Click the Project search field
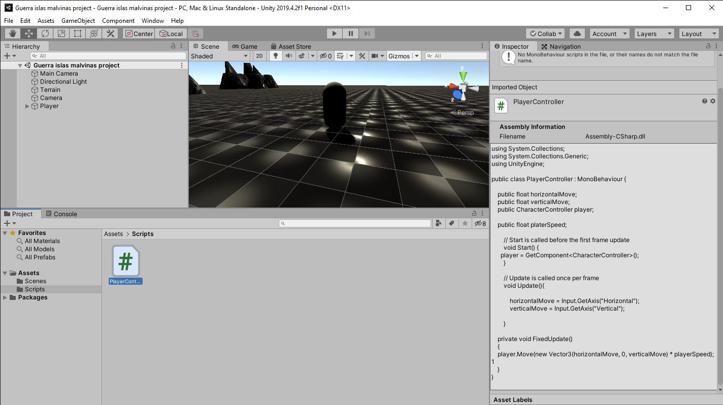 355,223
